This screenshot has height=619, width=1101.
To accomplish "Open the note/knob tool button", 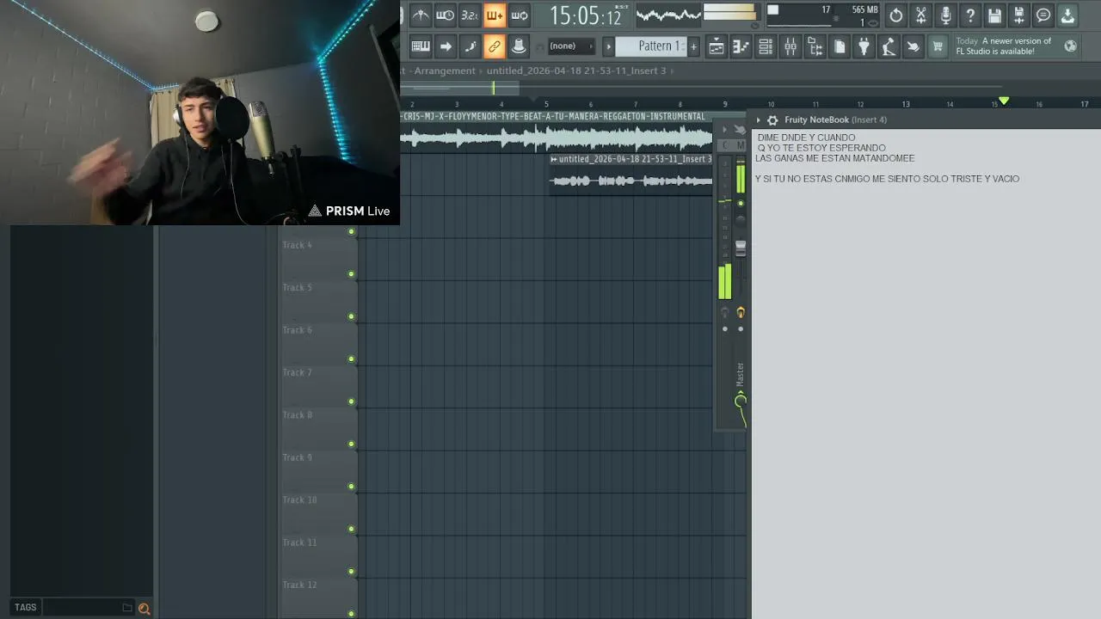I will click(x=519, y=46).
